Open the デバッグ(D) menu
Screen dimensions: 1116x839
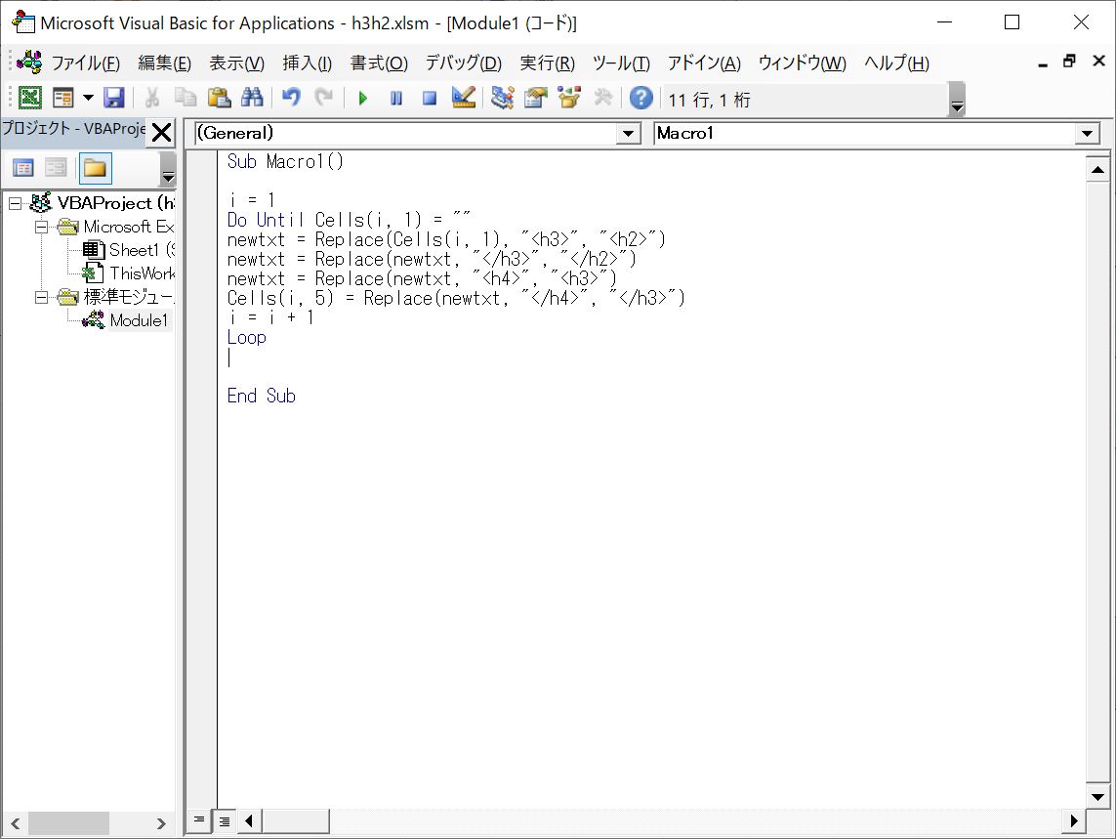(x=464, y=63)
